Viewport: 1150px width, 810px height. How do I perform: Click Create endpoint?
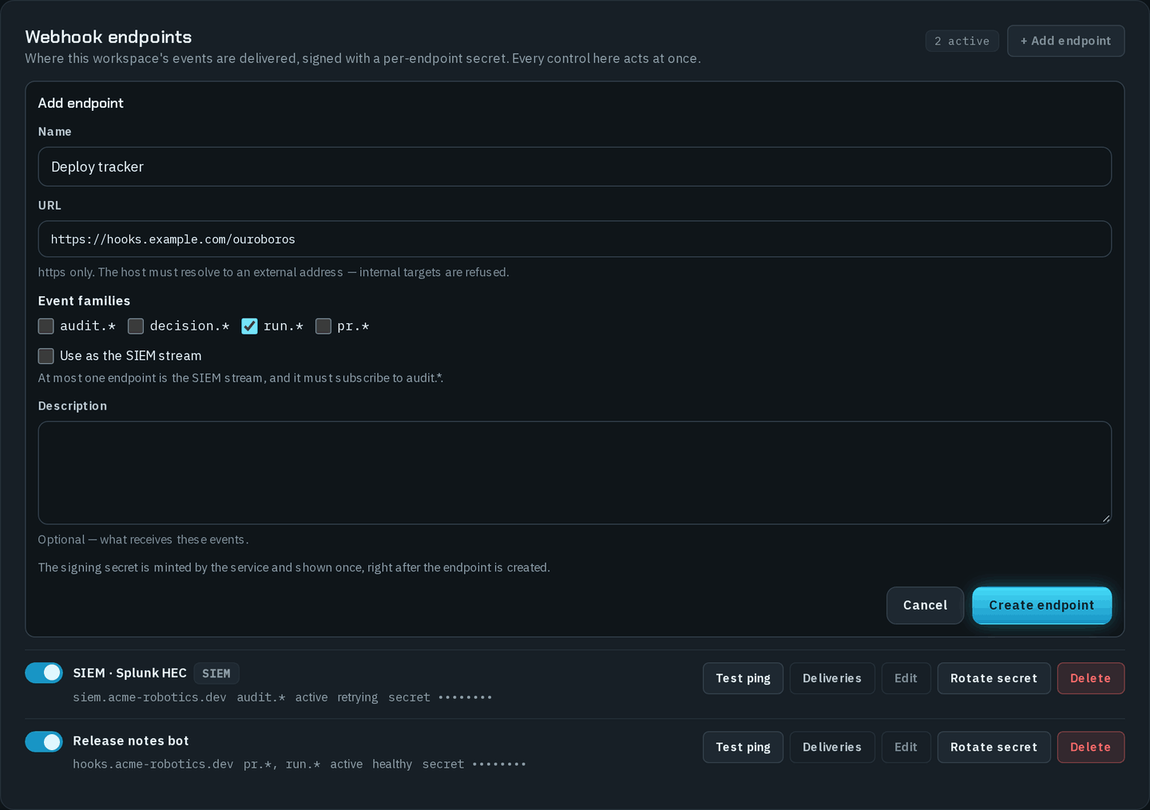(x=1041, y=605)
